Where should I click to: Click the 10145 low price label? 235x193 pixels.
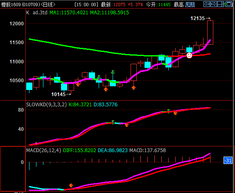[x=58, y=94]
